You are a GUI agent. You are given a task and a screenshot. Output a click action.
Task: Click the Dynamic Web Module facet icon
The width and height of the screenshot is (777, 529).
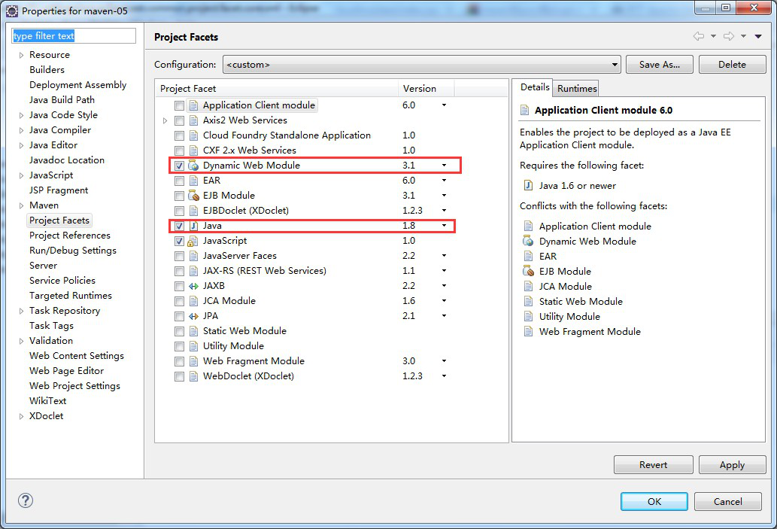pos(194,166)
